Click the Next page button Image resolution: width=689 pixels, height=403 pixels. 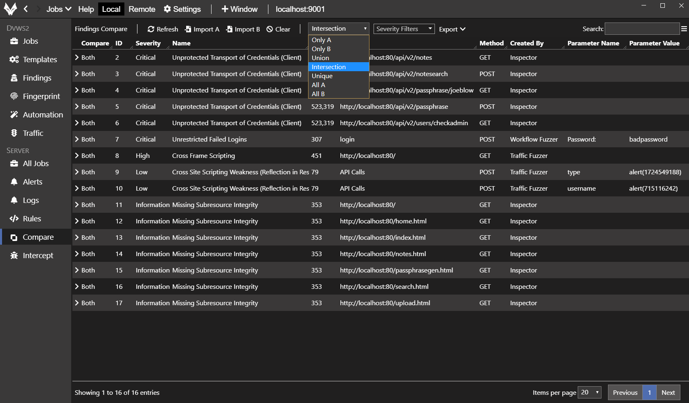click(x=668, y=392)
